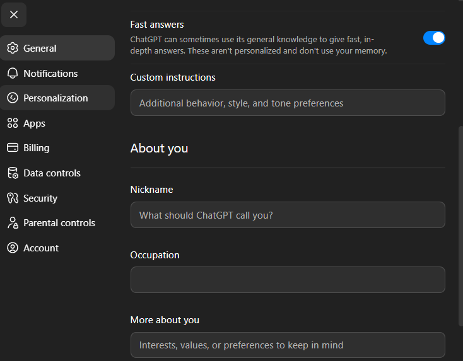
Task: Click the settings panel vertical scrollbar
Action: [460, 226]
